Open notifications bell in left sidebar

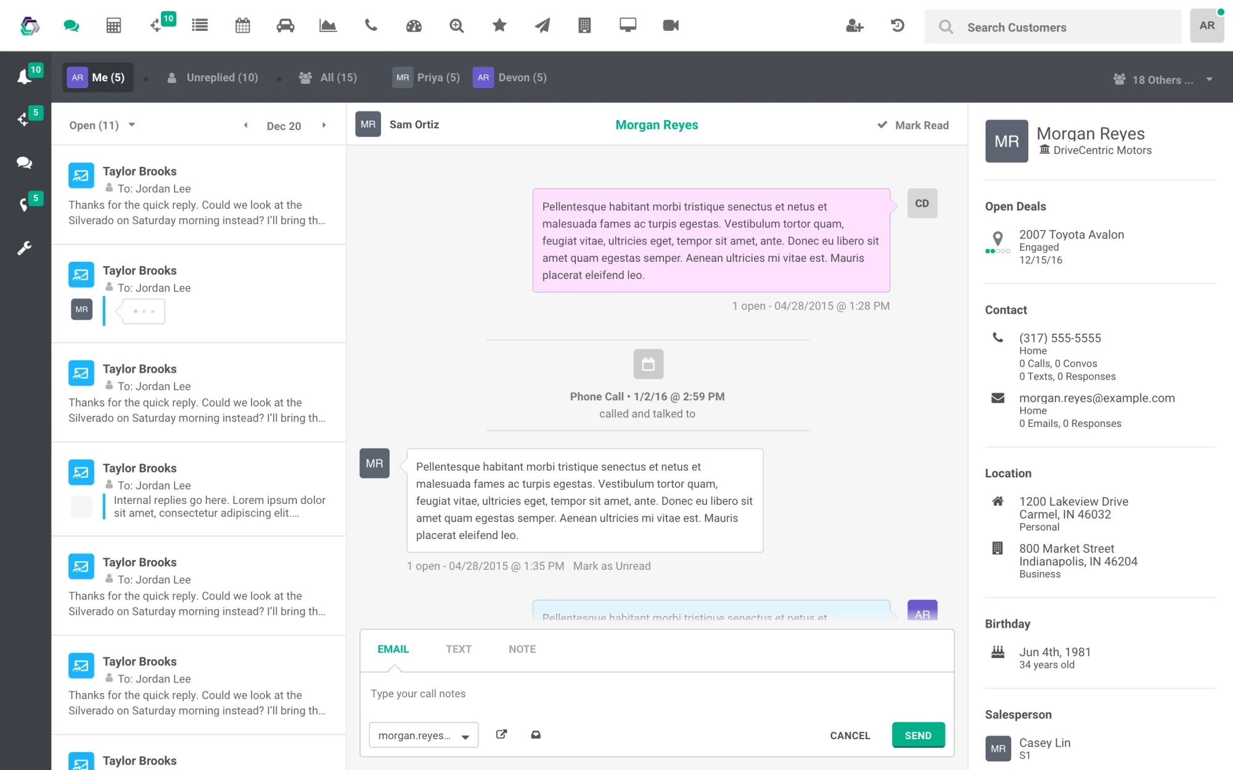coord(24,77)
